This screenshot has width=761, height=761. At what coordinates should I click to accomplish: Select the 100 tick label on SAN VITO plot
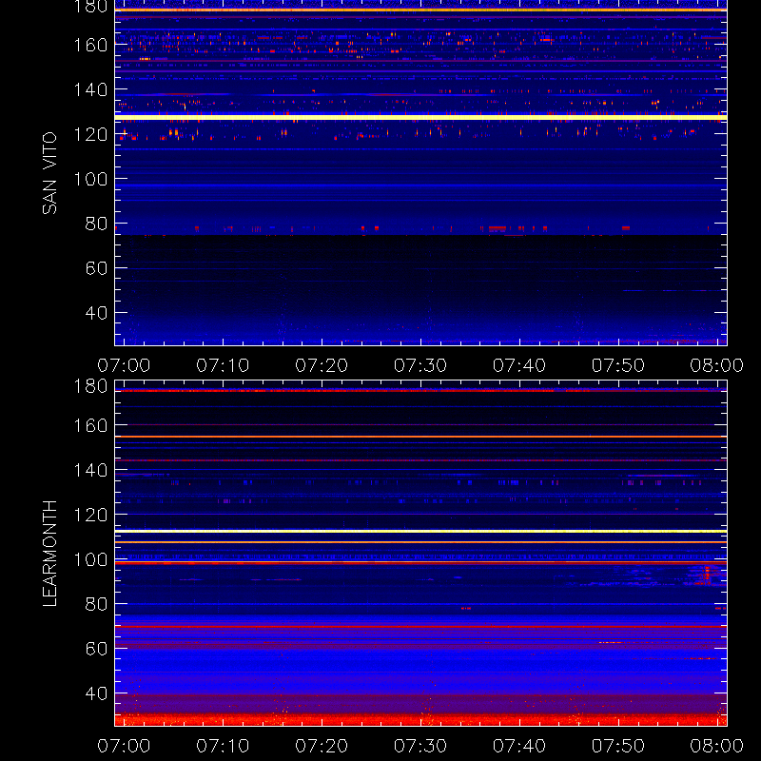90,179
